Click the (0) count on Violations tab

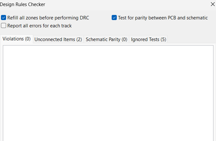click(28, 39)
